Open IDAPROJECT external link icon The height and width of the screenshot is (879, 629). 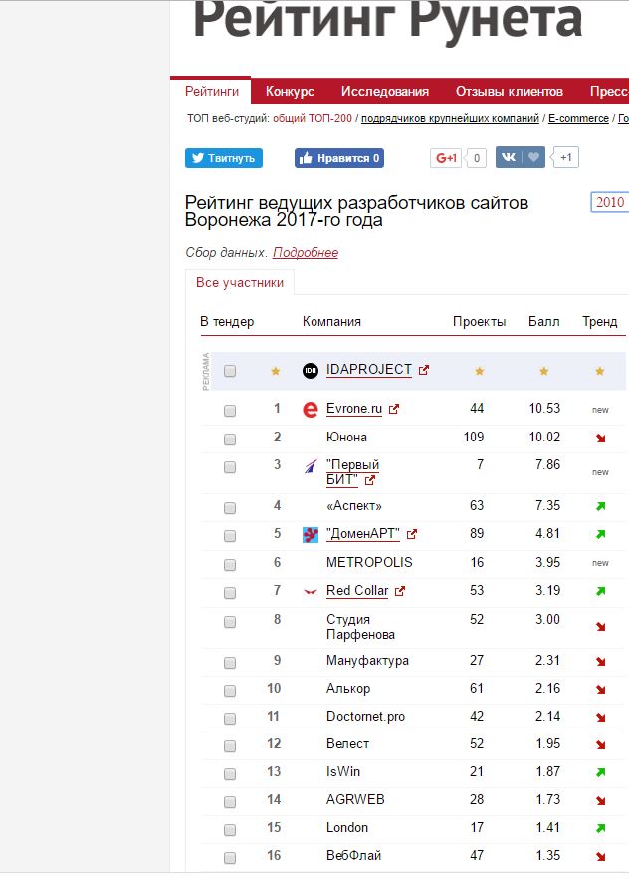click(424, 370)
